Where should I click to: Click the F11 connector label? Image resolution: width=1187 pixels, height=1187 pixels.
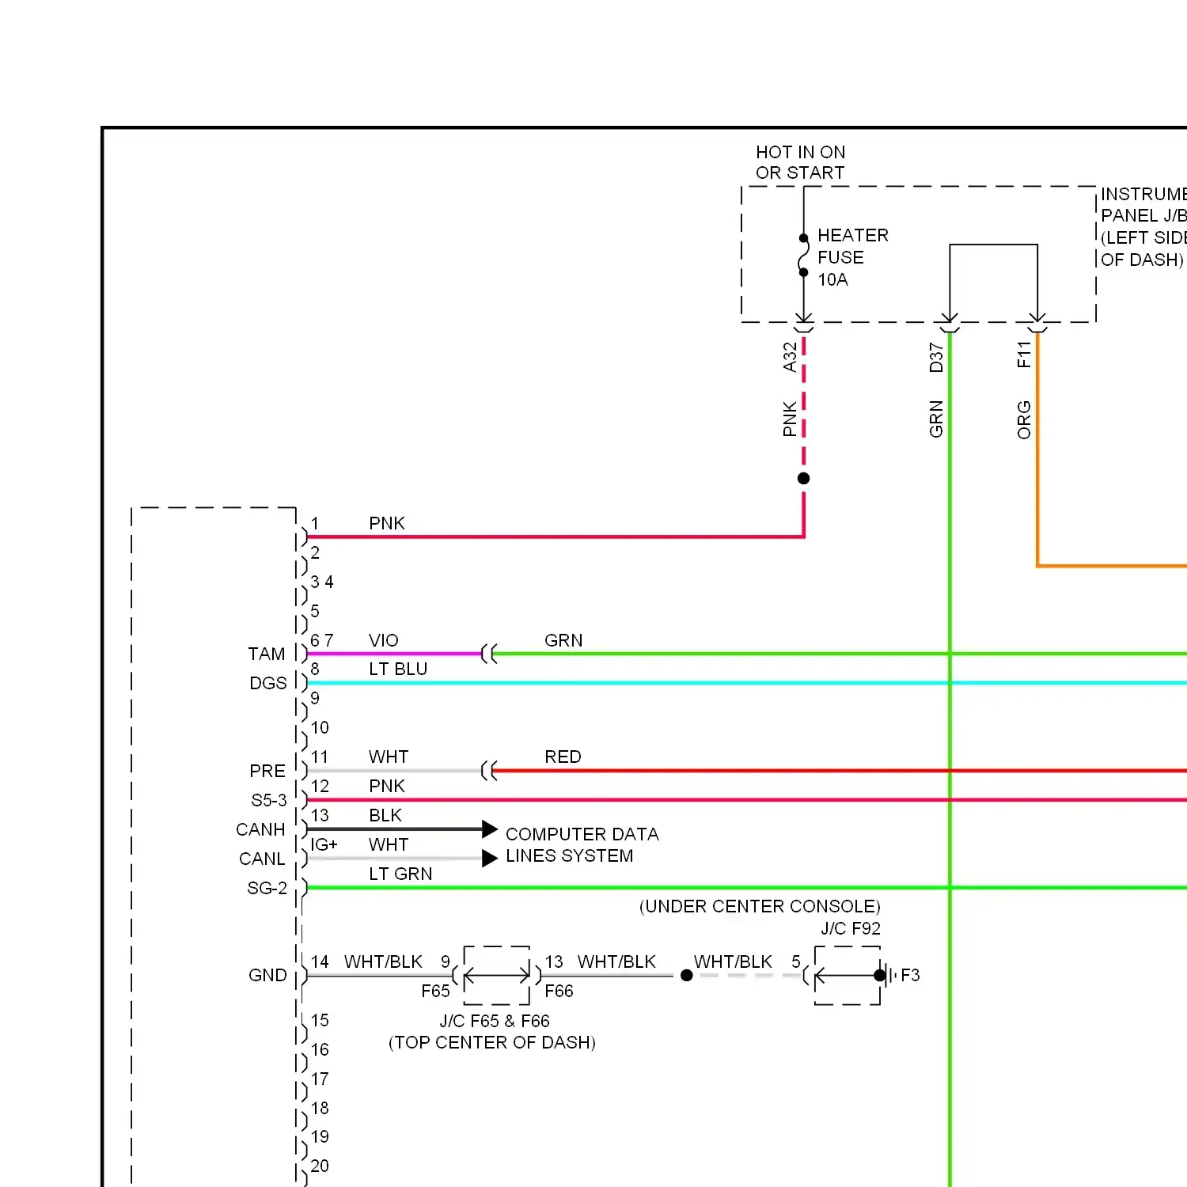click(1024, 355)
